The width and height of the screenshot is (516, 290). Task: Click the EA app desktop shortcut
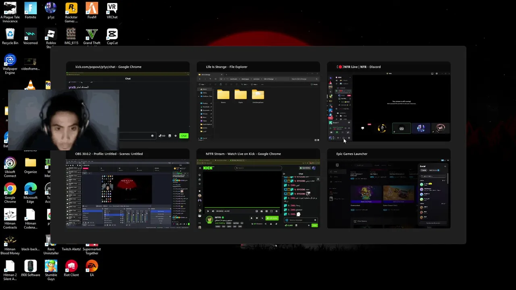pos(92,268)
